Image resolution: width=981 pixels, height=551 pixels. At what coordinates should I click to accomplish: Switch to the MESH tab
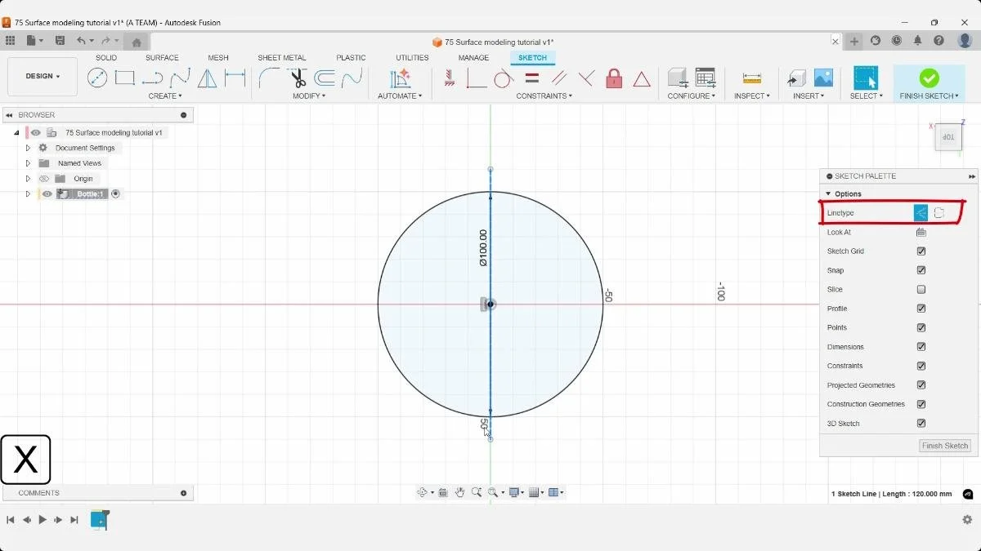218,58
